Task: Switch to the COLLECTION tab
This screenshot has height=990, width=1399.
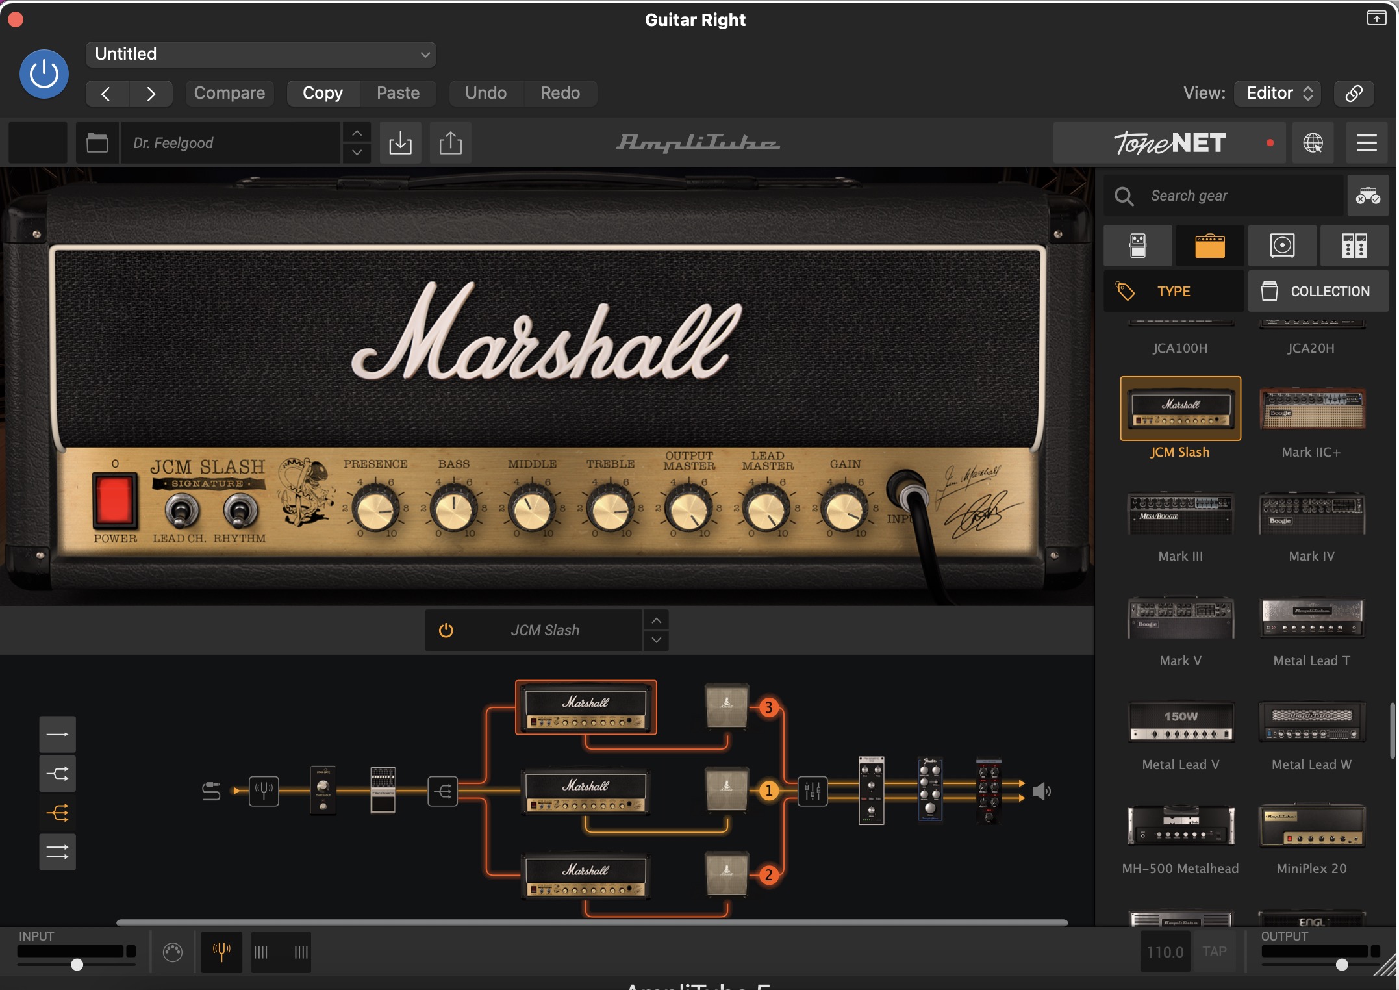Action: click(x=1317, y=291)
